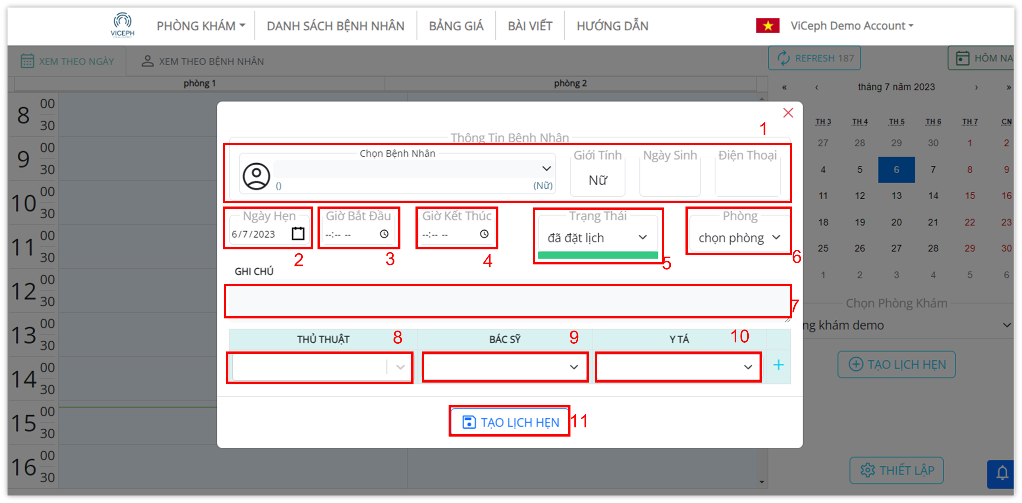The width and height of the screenshot is (1022, 503).
Task: Click TẠO LỊCH HẸN button in sidebar
Action: pos(896,364)
